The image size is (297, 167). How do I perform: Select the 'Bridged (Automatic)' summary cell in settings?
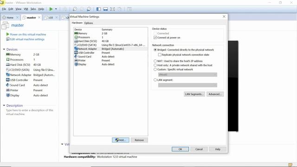pyautogui.click(x=113, y=49)
